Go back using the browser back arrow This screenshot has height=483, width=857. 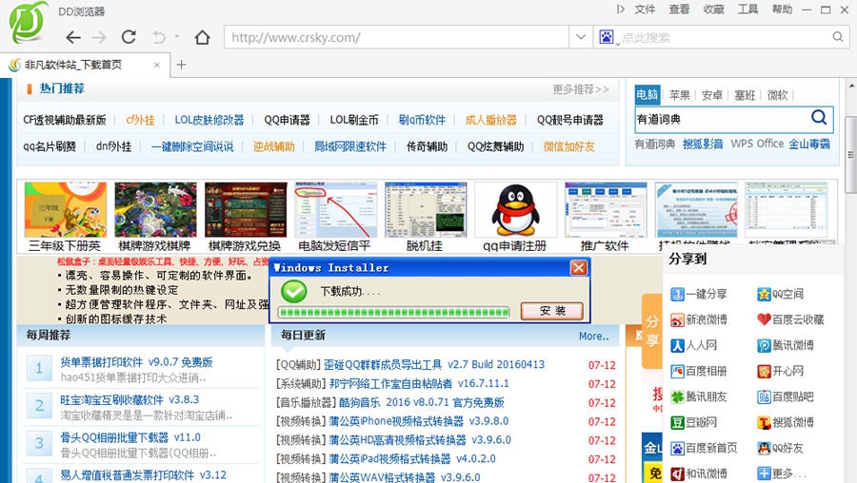73,37
